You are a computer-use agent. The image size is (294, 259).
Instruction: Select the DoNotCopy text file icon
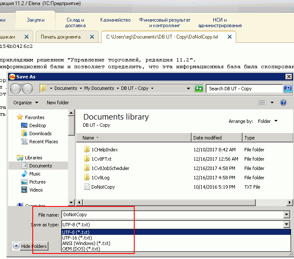[87, 187]
